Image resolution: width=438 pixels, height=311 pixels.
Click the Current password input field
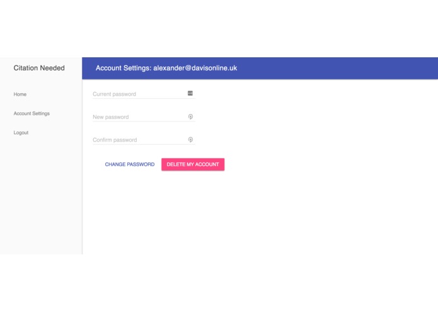[x=144, y=94]
